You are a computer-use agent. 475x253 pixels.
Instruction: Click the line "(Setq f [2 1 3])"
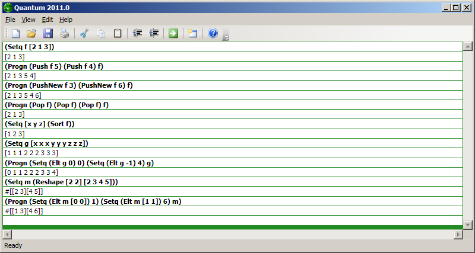[x=233, y=47]
